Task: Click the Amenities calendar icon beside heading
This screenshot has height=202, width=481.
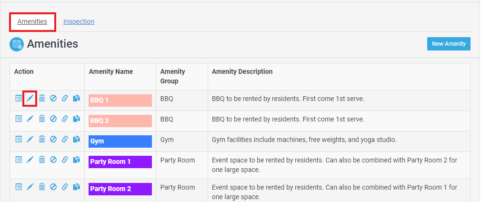Action: click(x=17, y=44)
